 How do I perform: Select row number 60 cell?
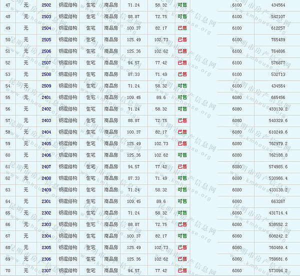click(x=8, y=155)
